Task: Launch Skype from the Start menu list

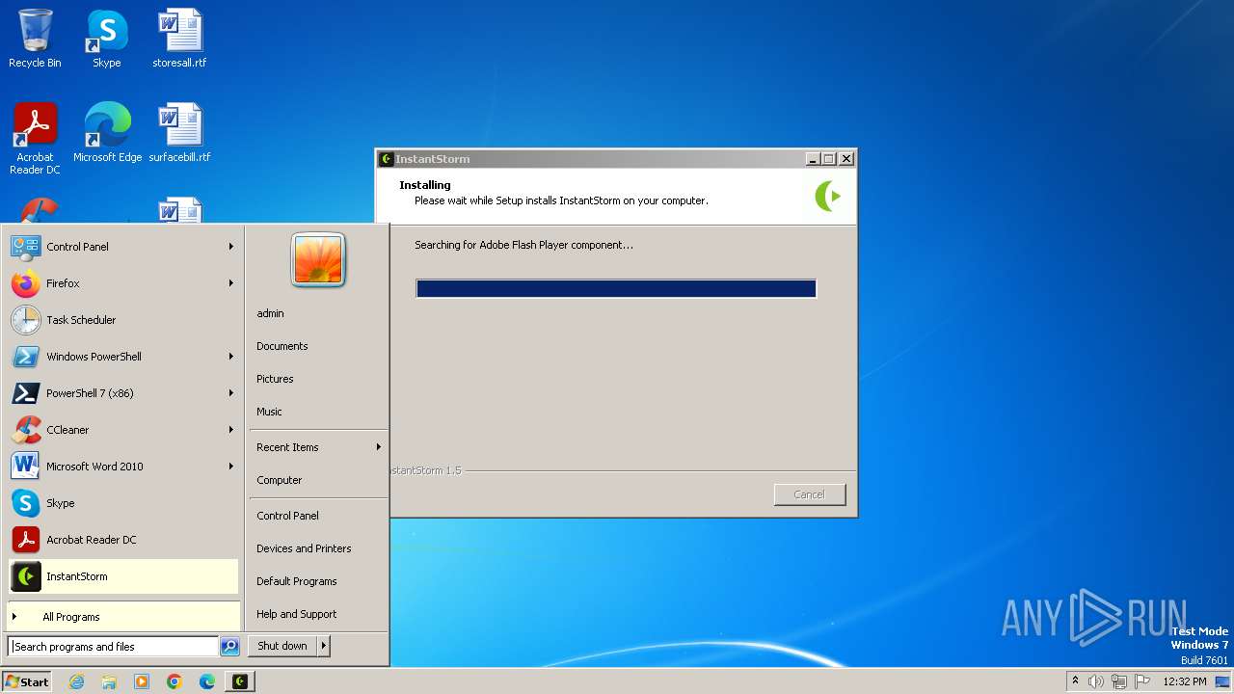Action: [x=122, y=503]
